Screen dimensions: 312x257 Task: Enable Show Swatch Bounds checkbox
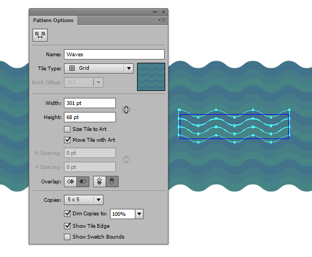pos(67,237)
